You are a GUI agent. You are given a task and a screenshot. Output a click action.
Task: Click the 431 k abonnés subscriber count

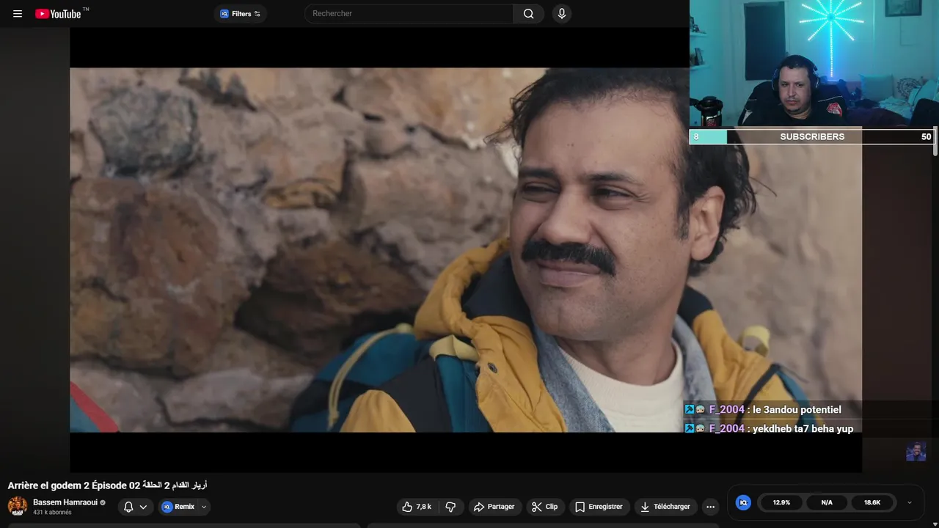click(x=52, y=513)
